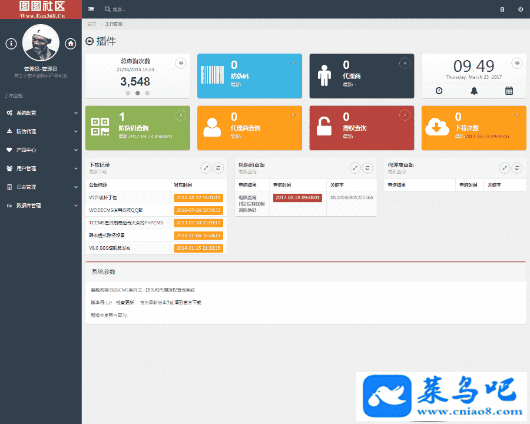
Task: Expand the 产品中心 sidebar menu
Action: pos(41,150)
